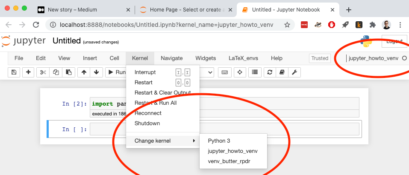Click the rocket extension icon

click(345, 25)
